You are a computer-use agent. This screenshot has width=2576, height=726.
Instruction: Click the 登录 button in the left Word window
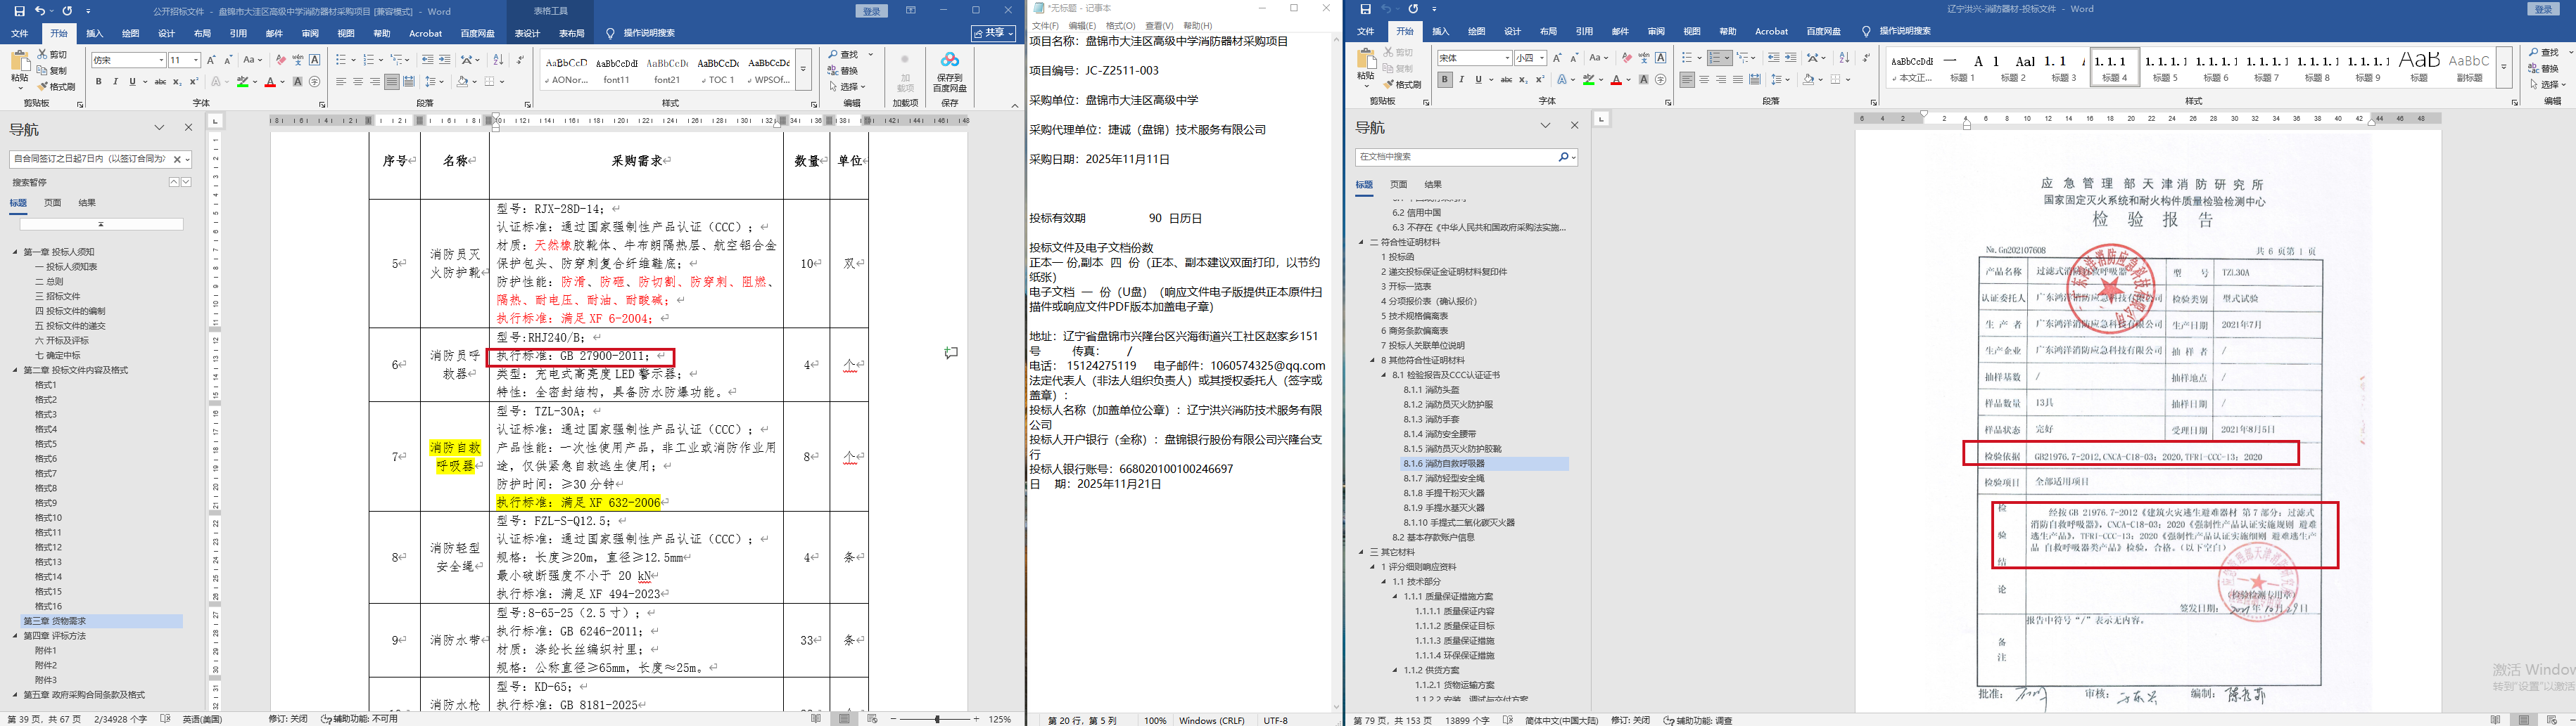[872, 11]
